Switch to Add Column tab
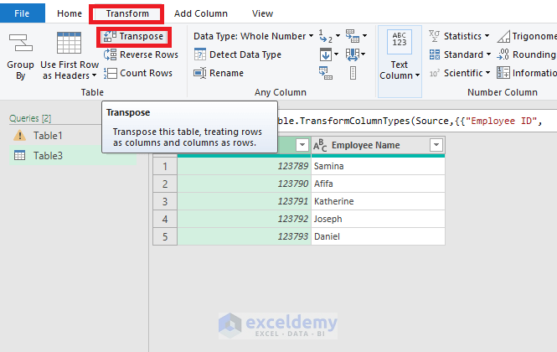The image size is (557, 352). [x=201, y=13]
